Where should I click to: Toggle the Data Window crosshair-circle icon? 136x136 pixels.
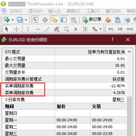[45, 20]
